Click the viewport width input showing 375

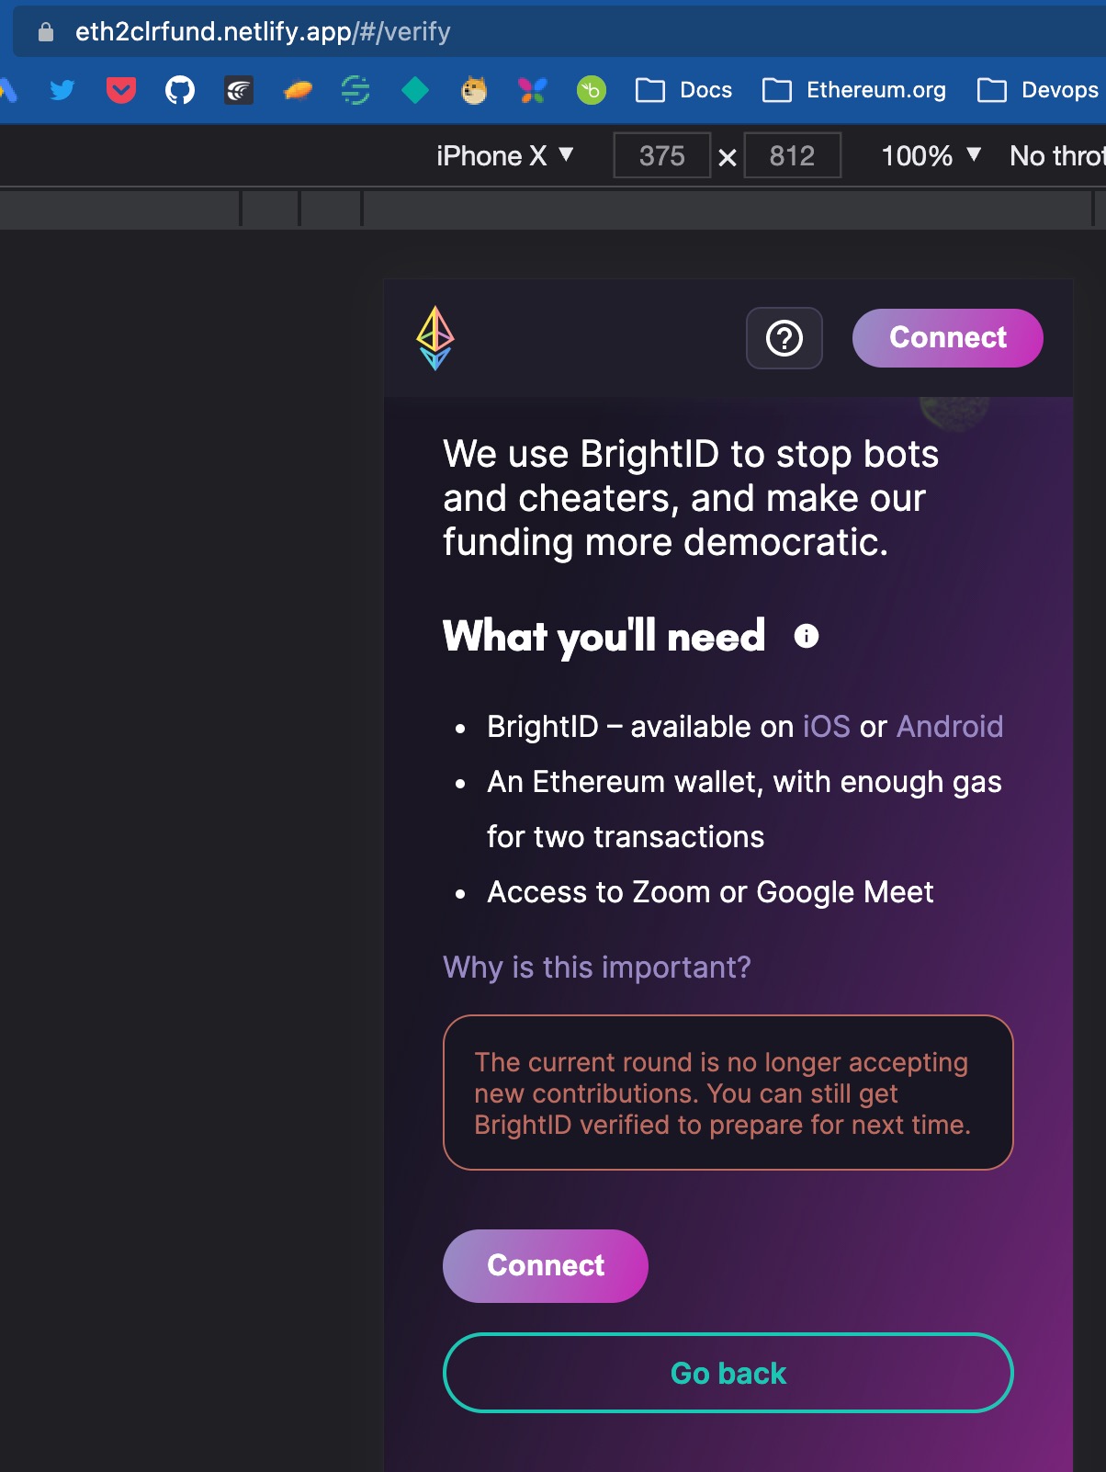tap(661, 155)
